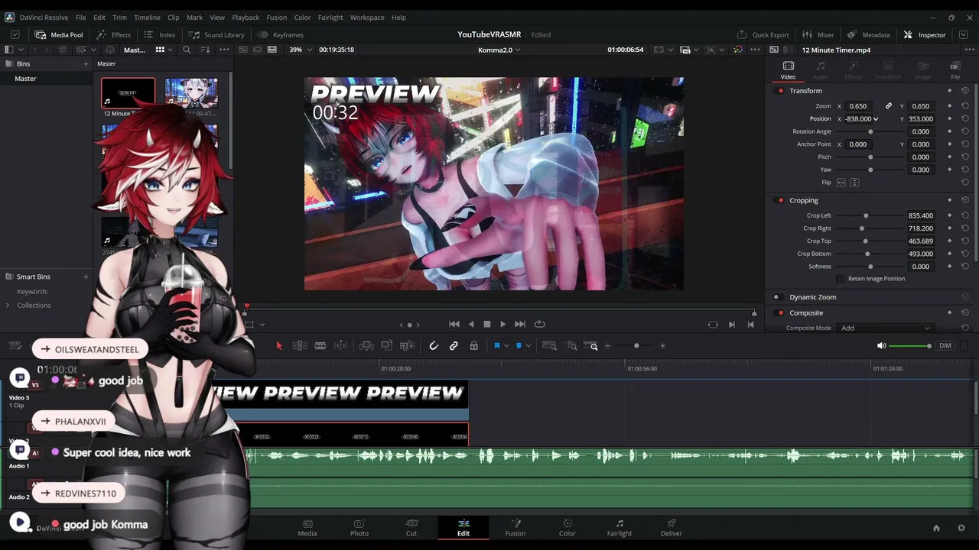Check Retain Image Position
Viewport: 979px width, 550px height.
(x=841, y=279)
